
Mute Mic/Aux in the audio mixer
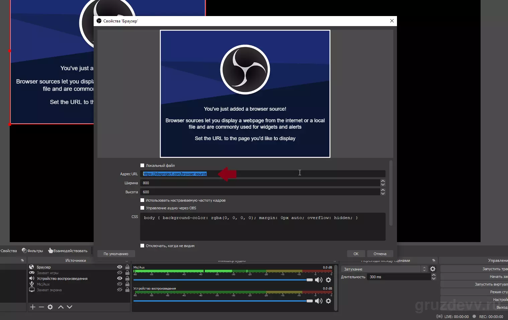click(x=318, y=280)
